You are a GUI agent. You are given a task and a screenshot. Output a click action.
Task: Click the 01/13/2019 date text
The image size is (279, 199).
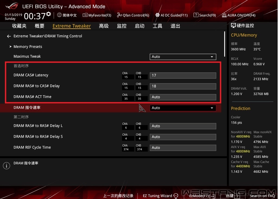[13, 15]
